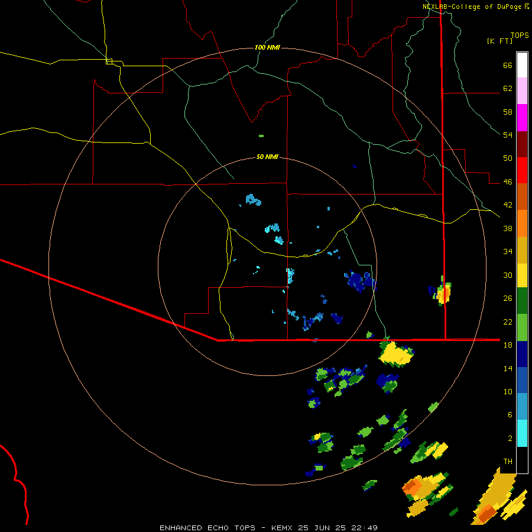Click the KEMX station identifier in caption

tap(283, 528)
